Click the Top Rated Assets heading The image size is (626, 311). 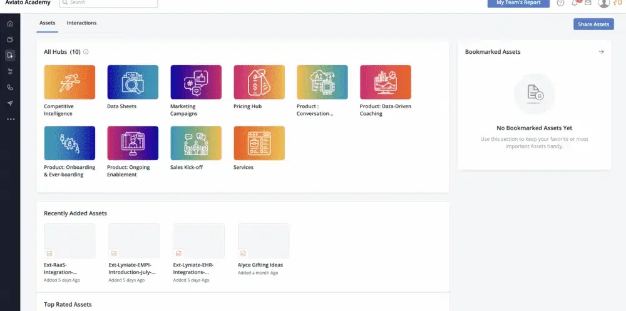[x=68, y=305]
